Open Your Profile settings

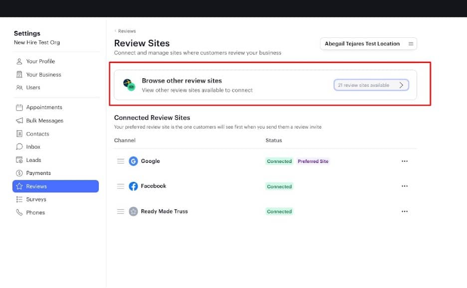pyautogui.click(x=40, y=61)
